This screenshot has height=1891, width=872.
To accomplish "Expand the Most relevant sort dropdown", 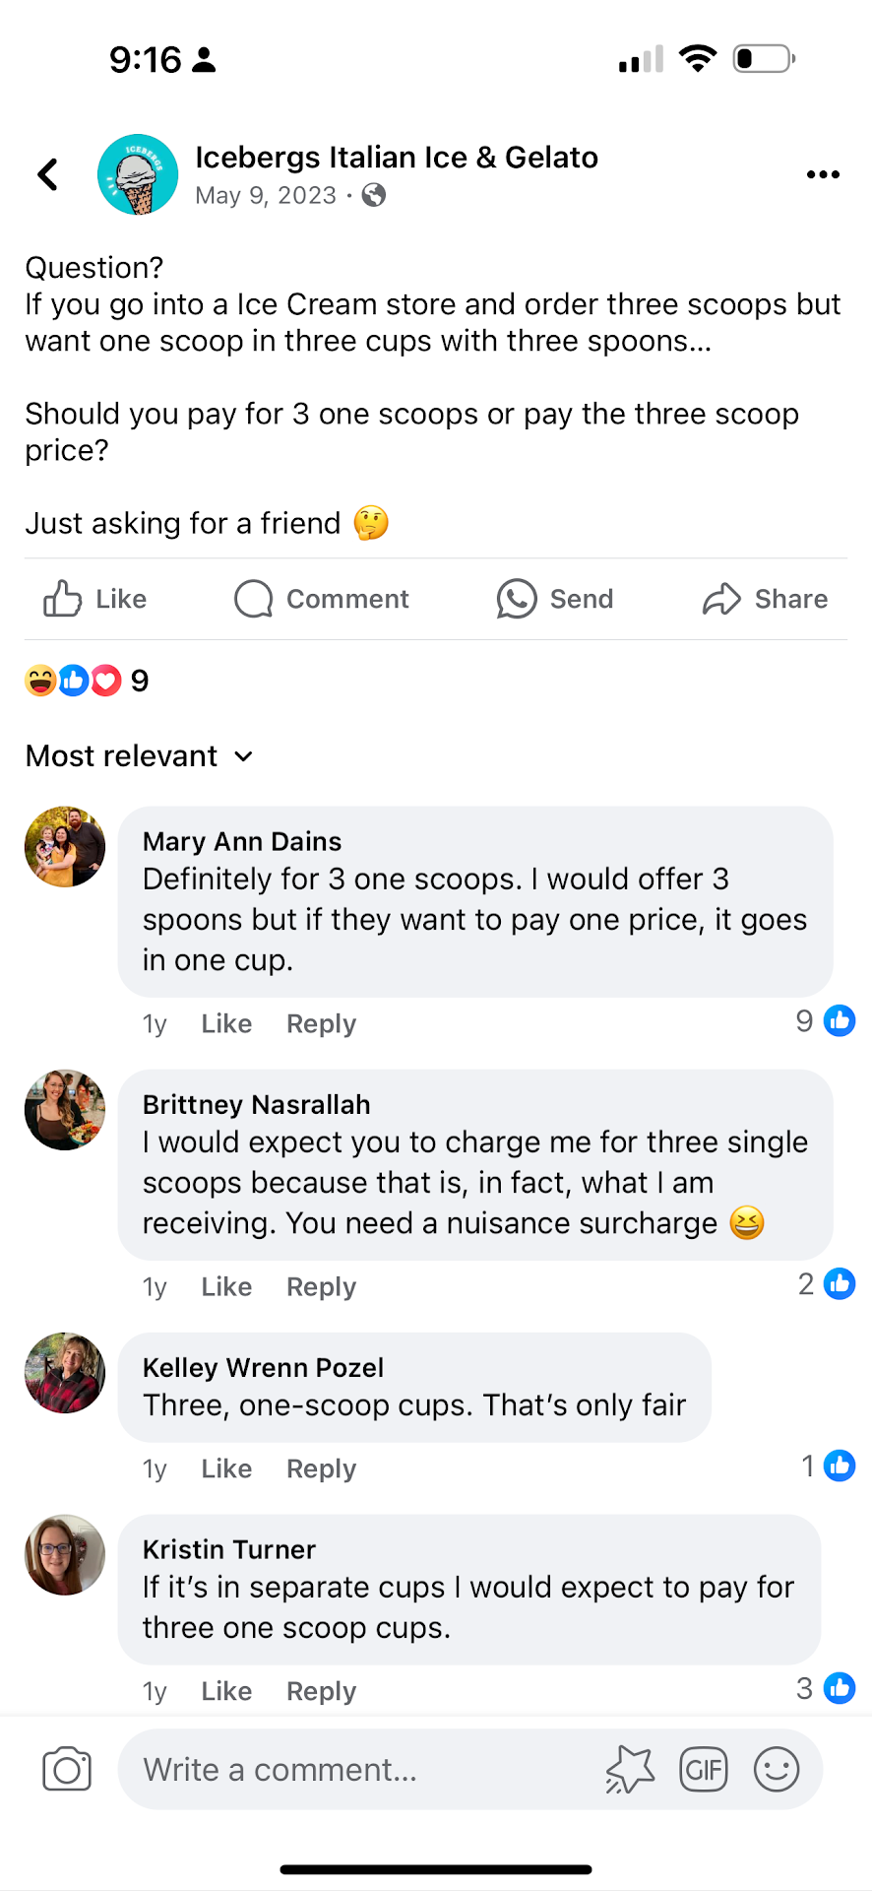I will coord(140,755).
